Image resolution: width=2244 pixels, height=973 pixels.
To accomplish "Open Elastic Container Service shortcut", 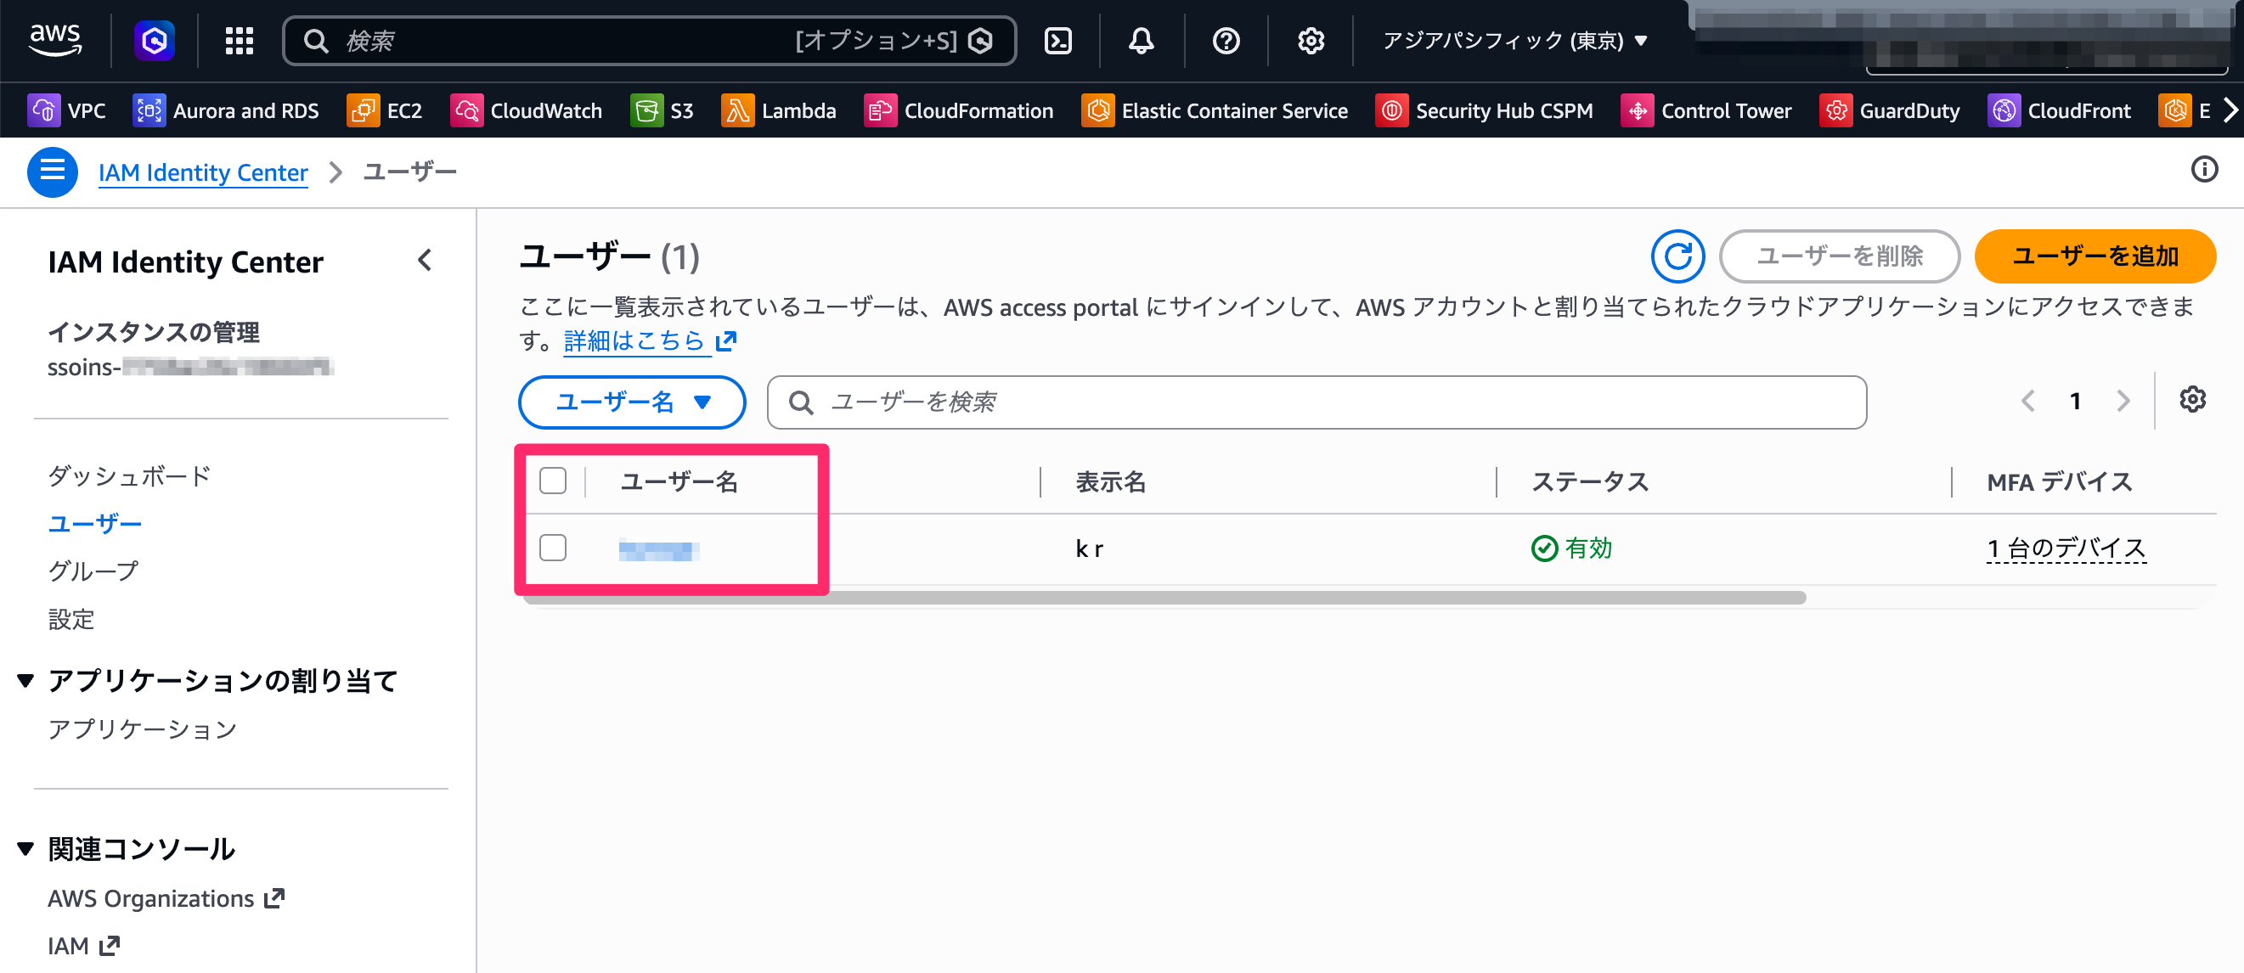I will point(1215,110).
